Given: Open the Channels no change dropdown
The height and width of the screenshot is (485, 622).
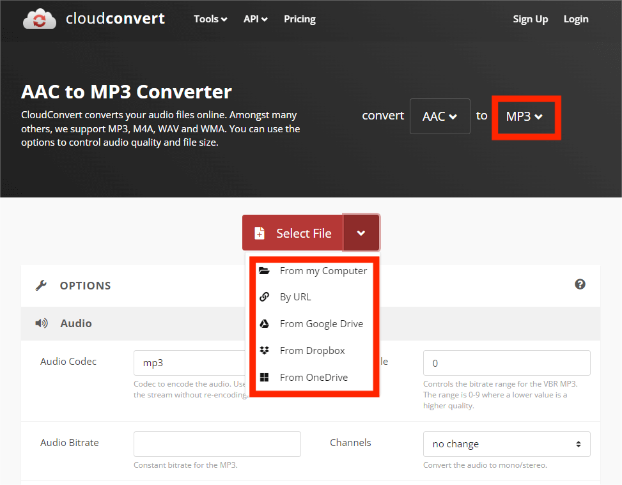Looking at the screenshot, I should click(506, 443).
